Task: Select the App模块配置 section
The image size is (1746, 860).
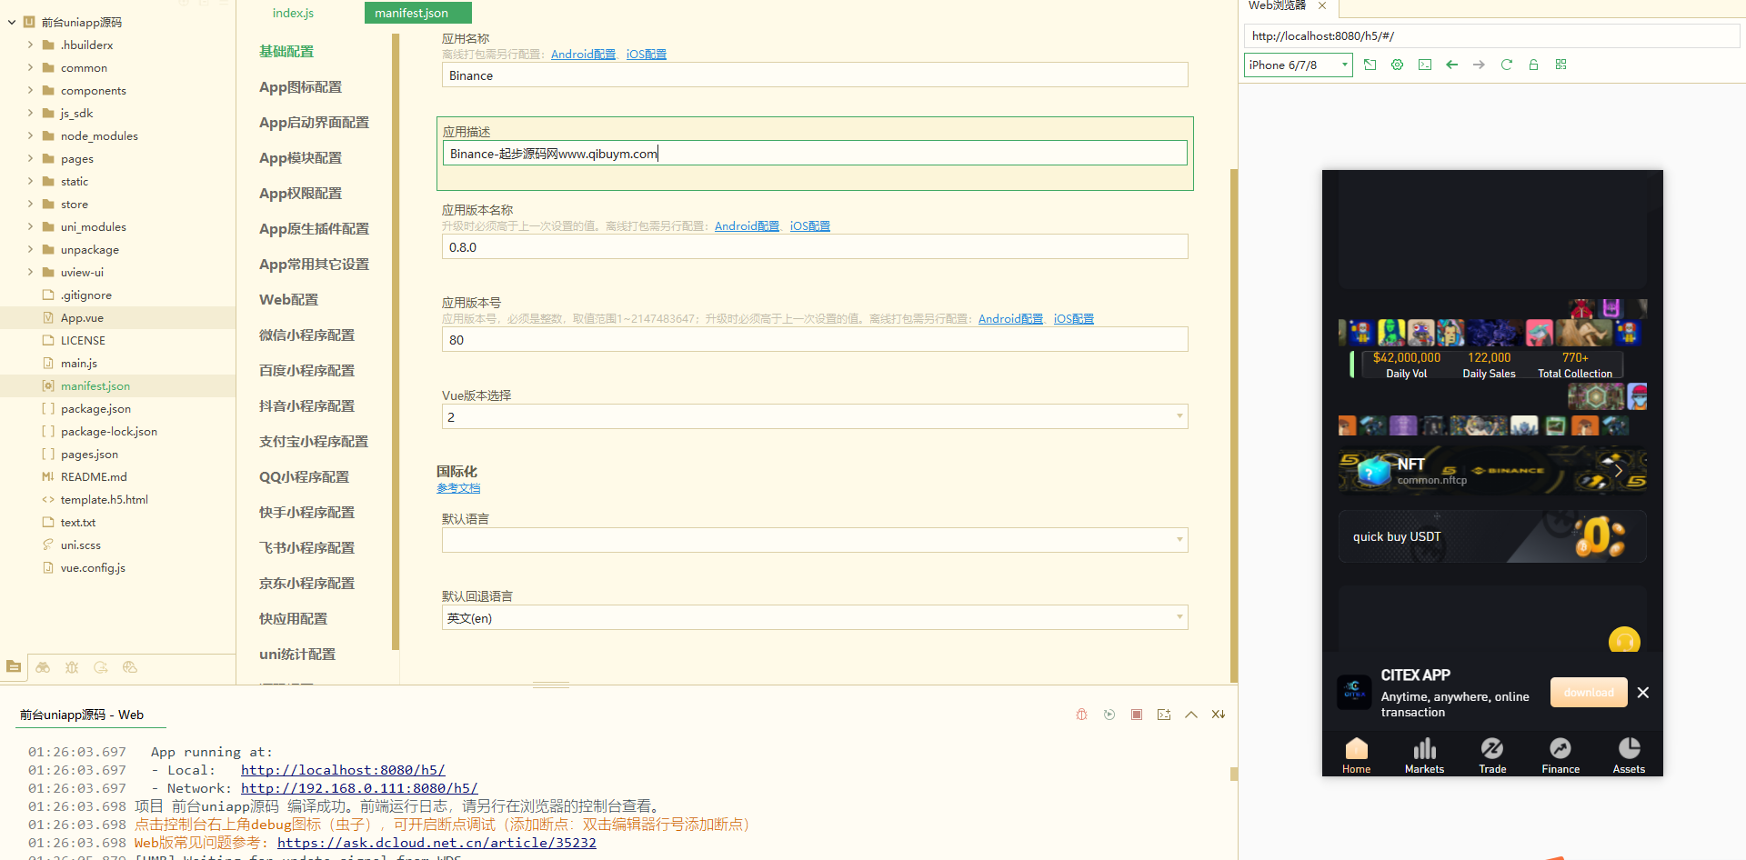Action: pos(300,158)
